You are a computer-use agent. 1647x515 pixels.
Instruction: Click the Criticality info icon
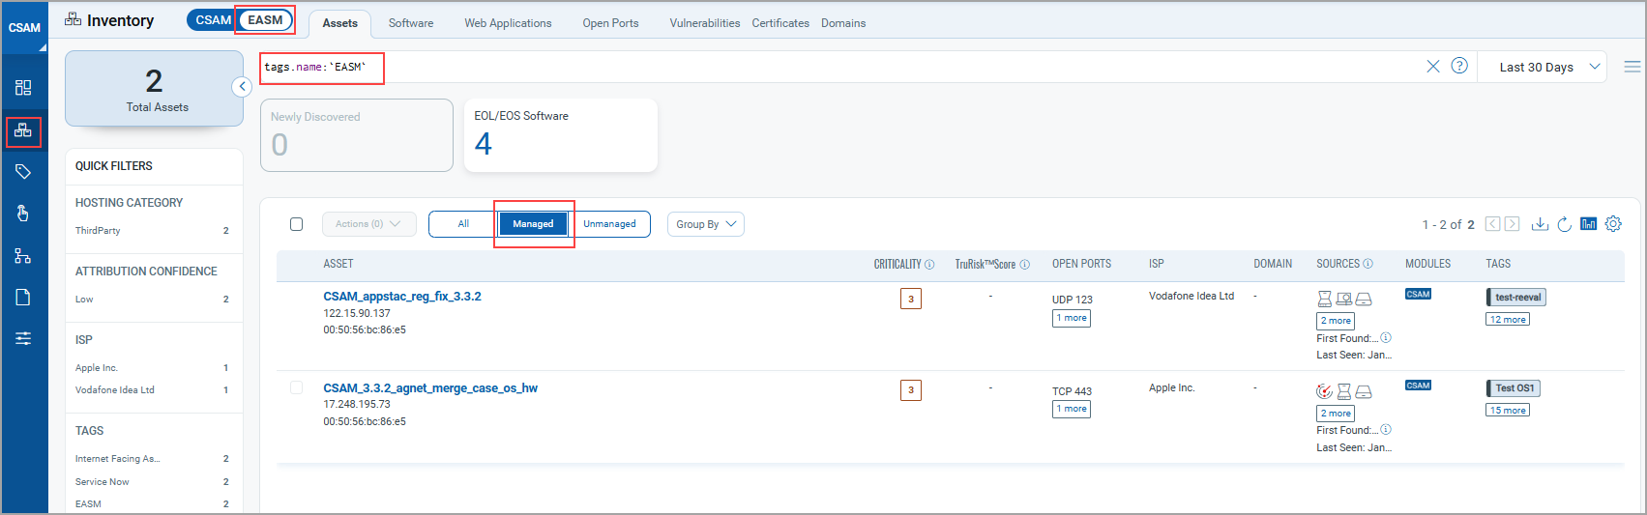point(929,265)
